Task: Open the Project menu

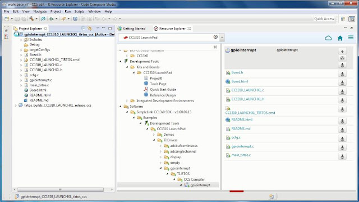Action: (56, 11)
